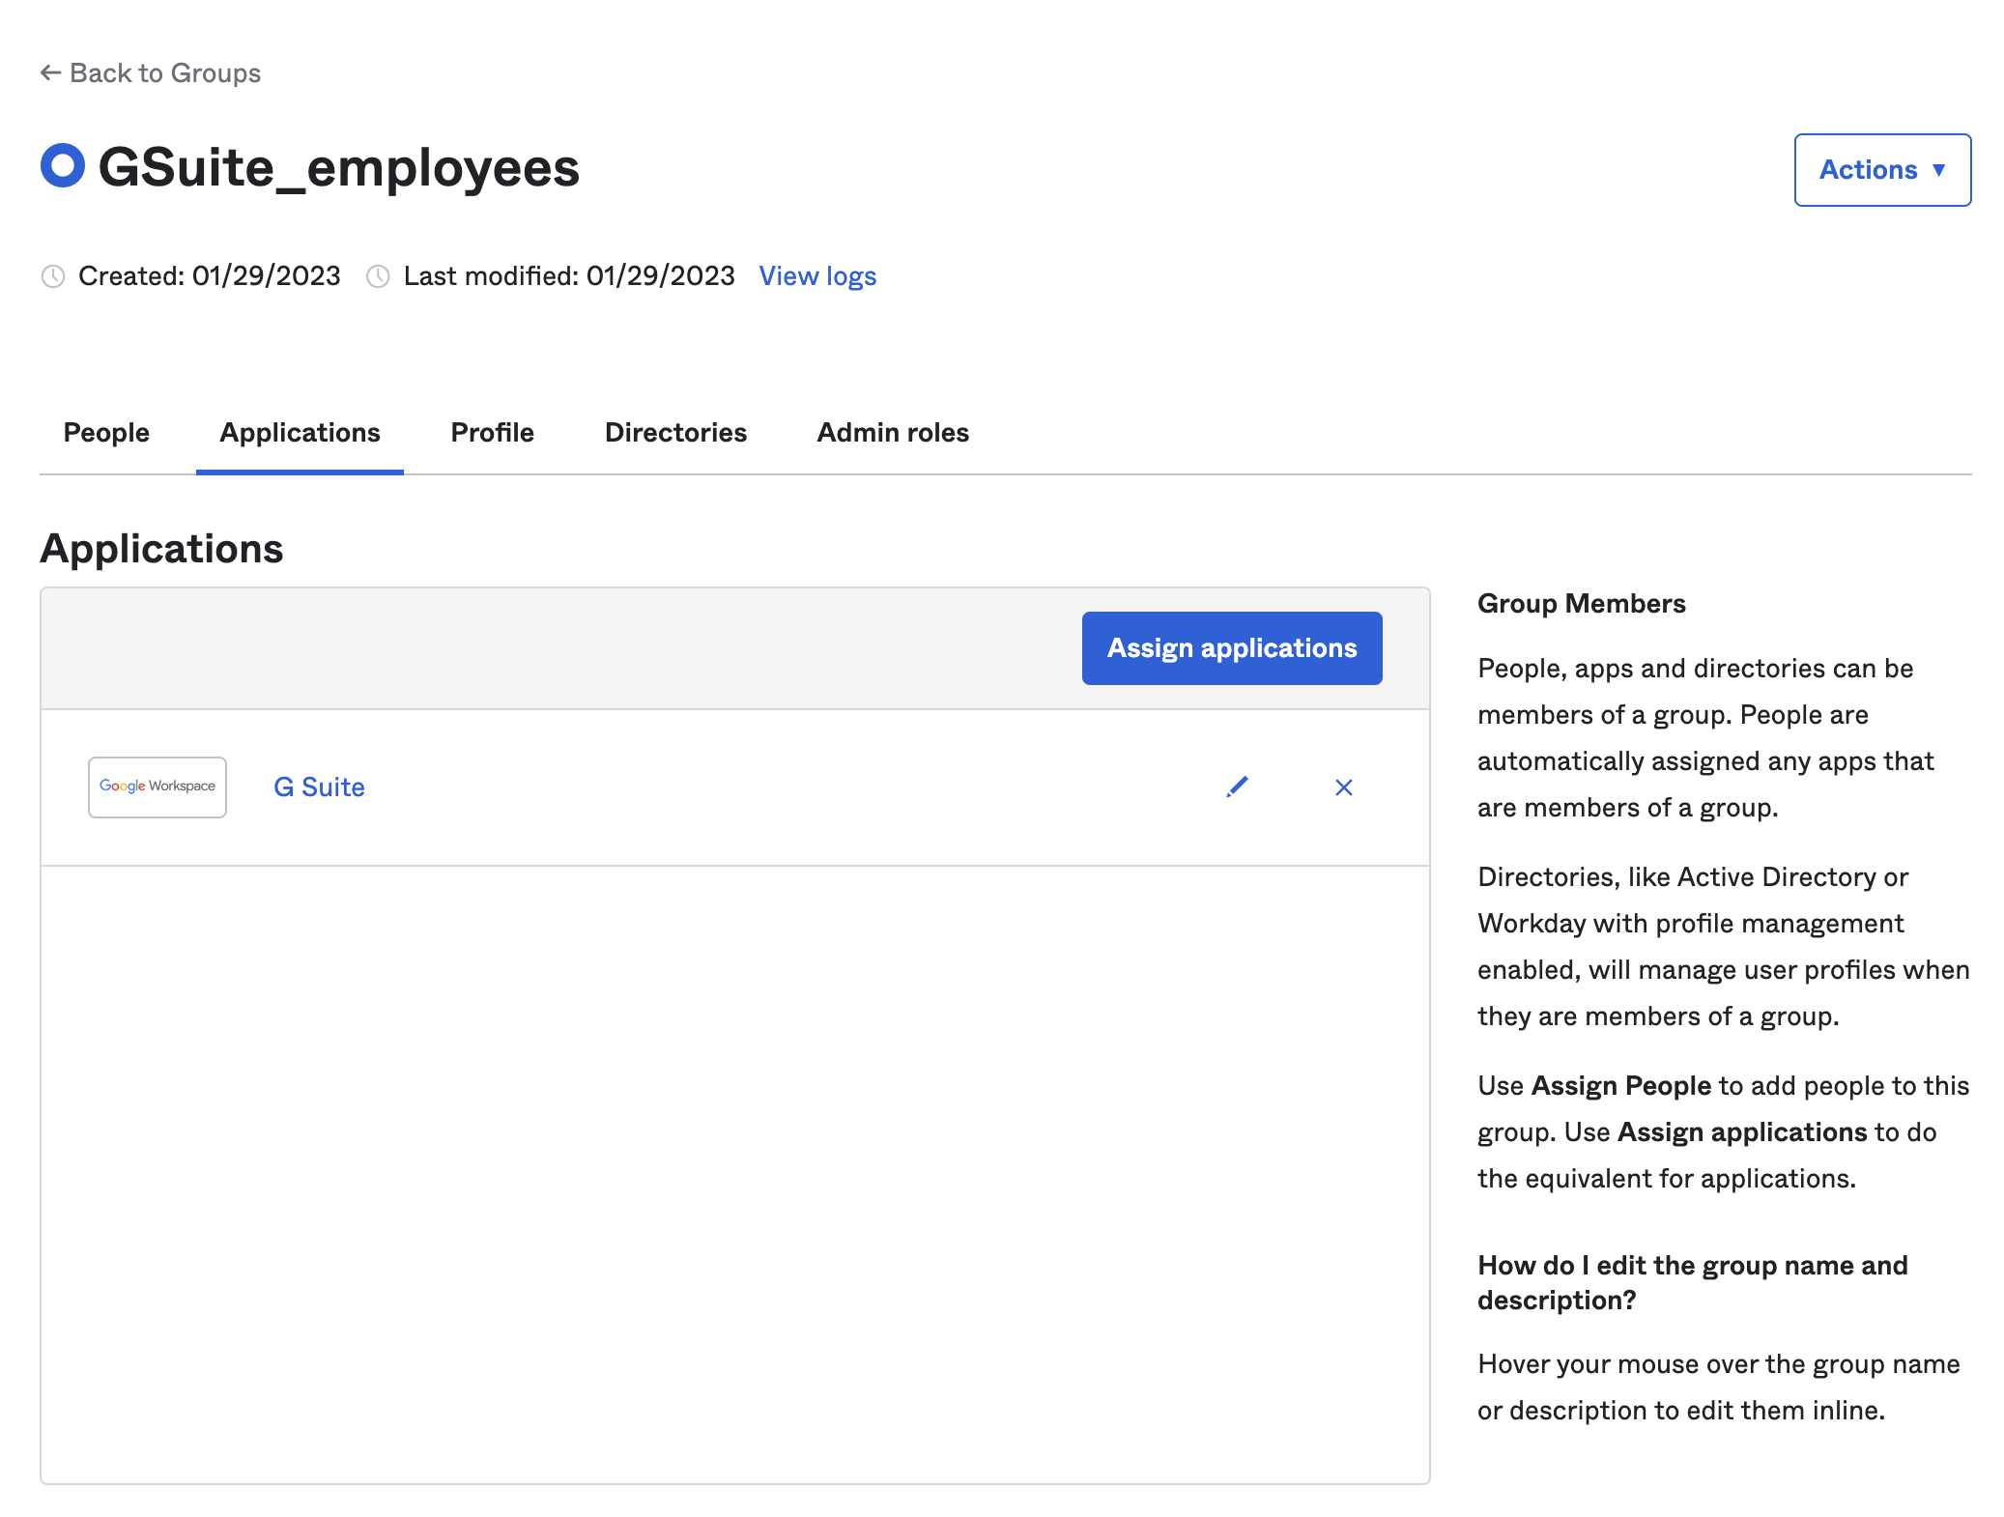Open the edit pencil icon for G Suite
2004x1517 pixels.
pos(1237,787)
